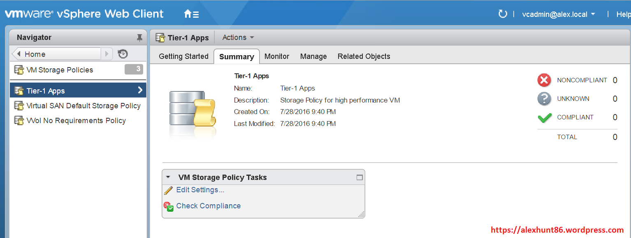Collapse the VM Storage Policy Tasks panel
This screenshot has width=631, height=238.
[167, 177]
